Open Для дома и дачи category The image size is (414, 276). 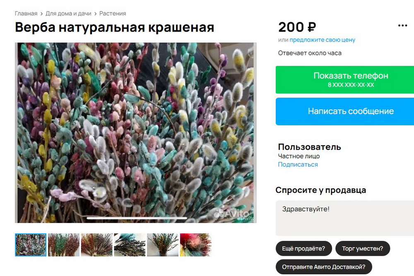pos(68,14)
